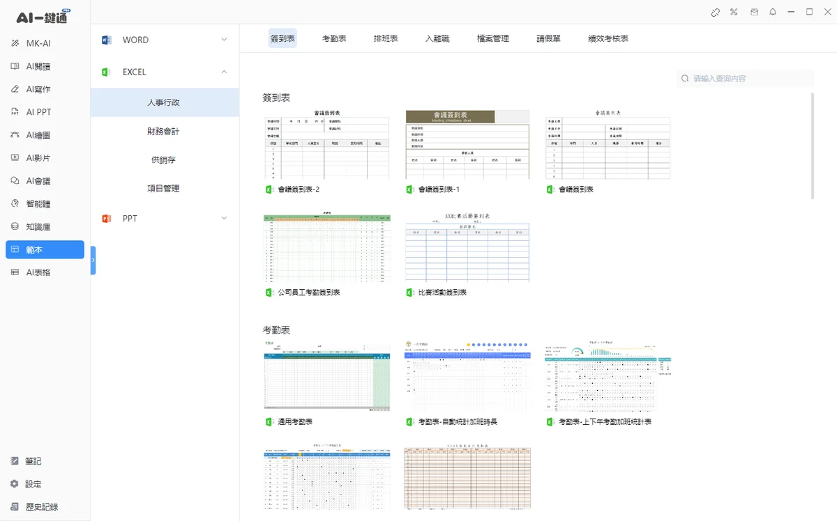Expand the PPT category chevron
The image size is (837, 521).
224,218
